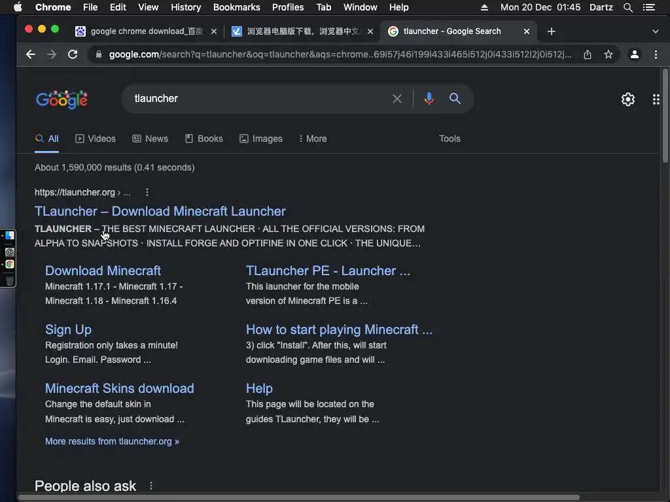Image resolution: width=670 pixels, height=502 pixels.
Task: Go back with the browser back arrow
Action: 30,55
